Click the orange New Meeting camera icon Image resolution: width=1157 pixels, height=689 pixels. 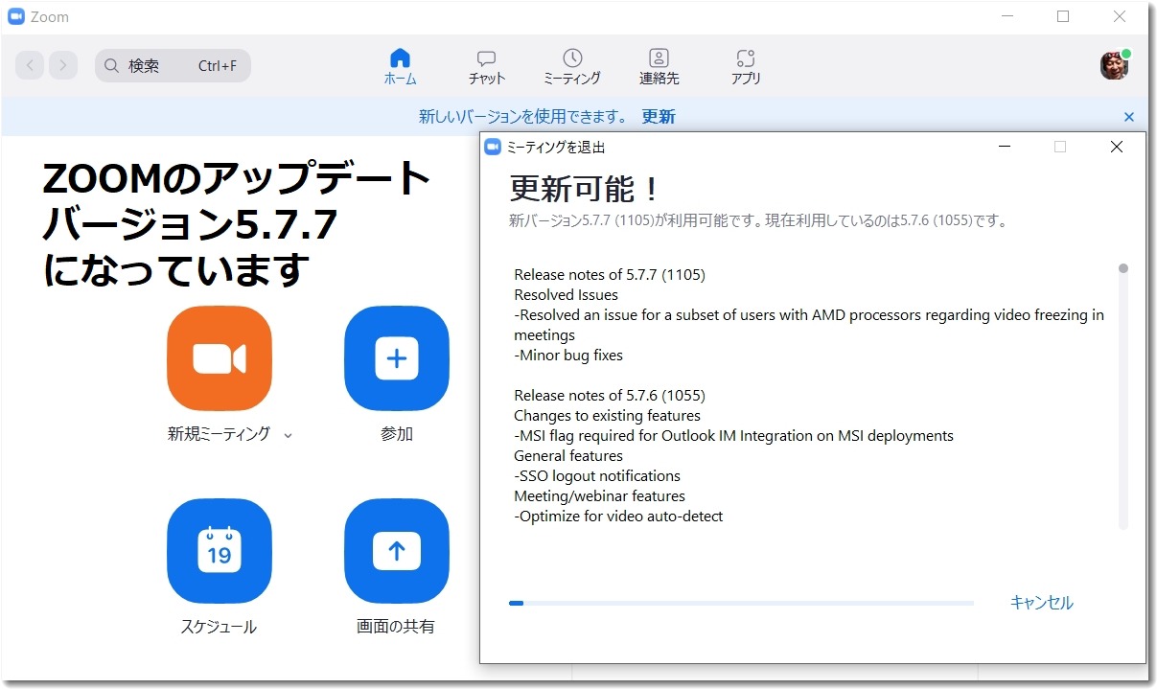coord(220,358)
